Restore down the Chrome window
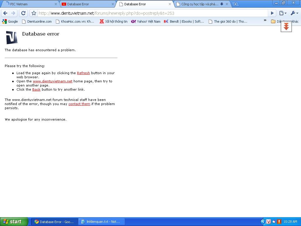This screenshot has width=301, height=226. (283, 3)
